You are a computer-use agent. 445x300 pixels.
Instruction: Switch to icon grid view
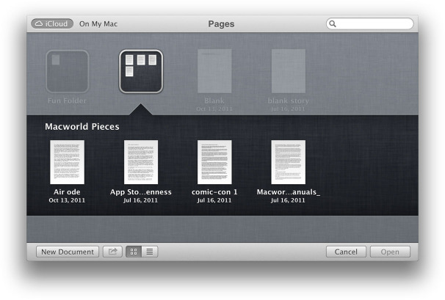pyautogui.click(x=133, y=252)
